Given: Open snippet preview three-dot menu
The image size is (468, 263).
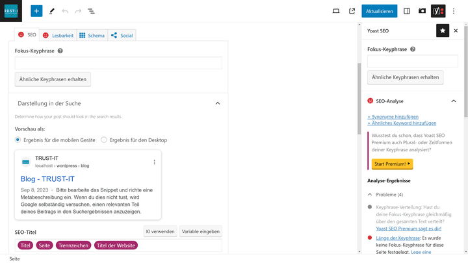Looking at the screenshot, I should pyautogui.click(x=154, y=162).
